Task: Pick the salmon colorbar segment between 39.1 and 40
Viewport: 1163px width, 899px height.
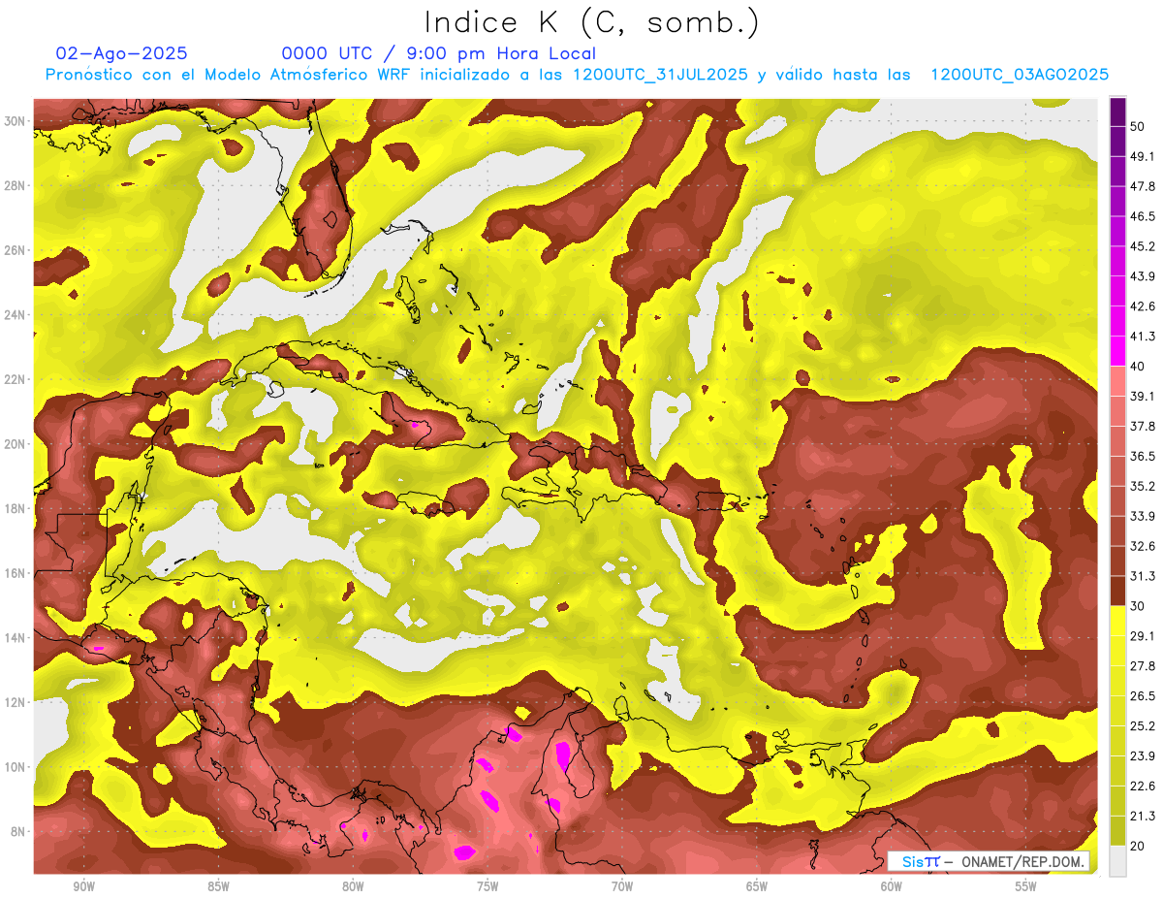Action: [x=1117, y=381]
